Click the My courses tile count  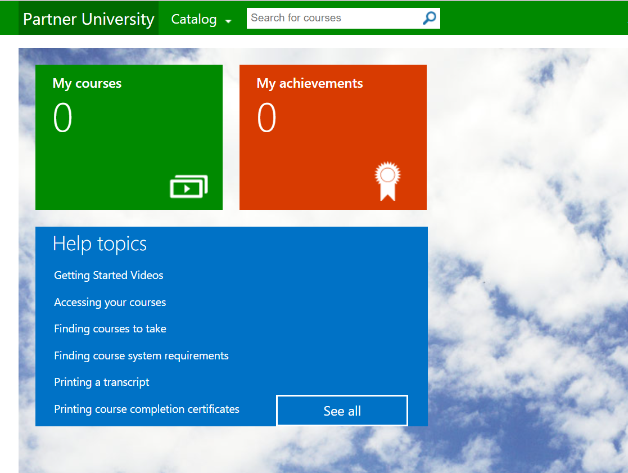pyautogui.click(x=62, y=117)
